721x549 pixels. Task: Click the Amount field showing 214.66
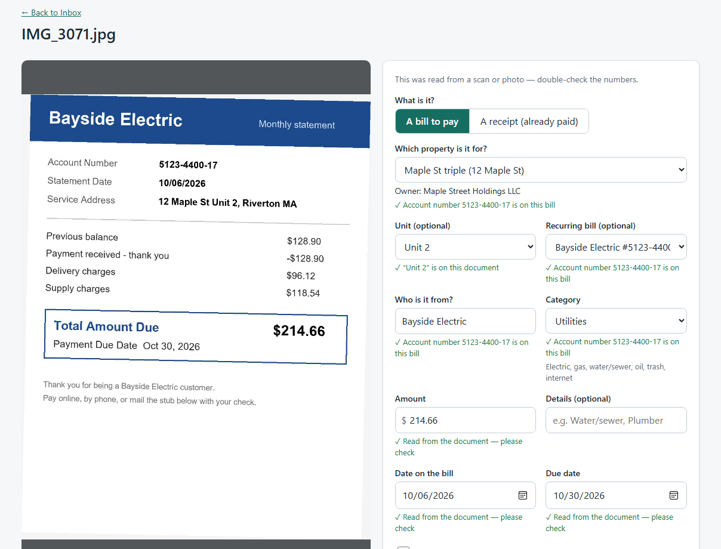pos(466,420)
